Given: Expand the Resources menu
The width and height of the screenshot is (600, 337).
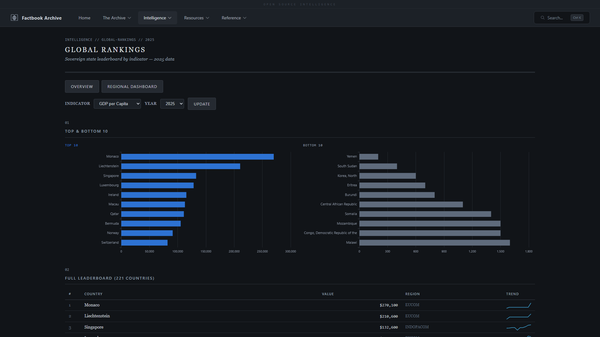Looking at the screenshot, I should 196,18.
